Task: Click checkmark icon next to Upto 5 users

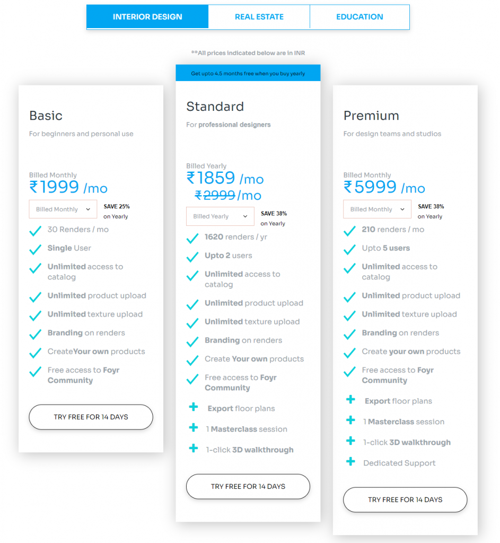Action: point(350,249)
